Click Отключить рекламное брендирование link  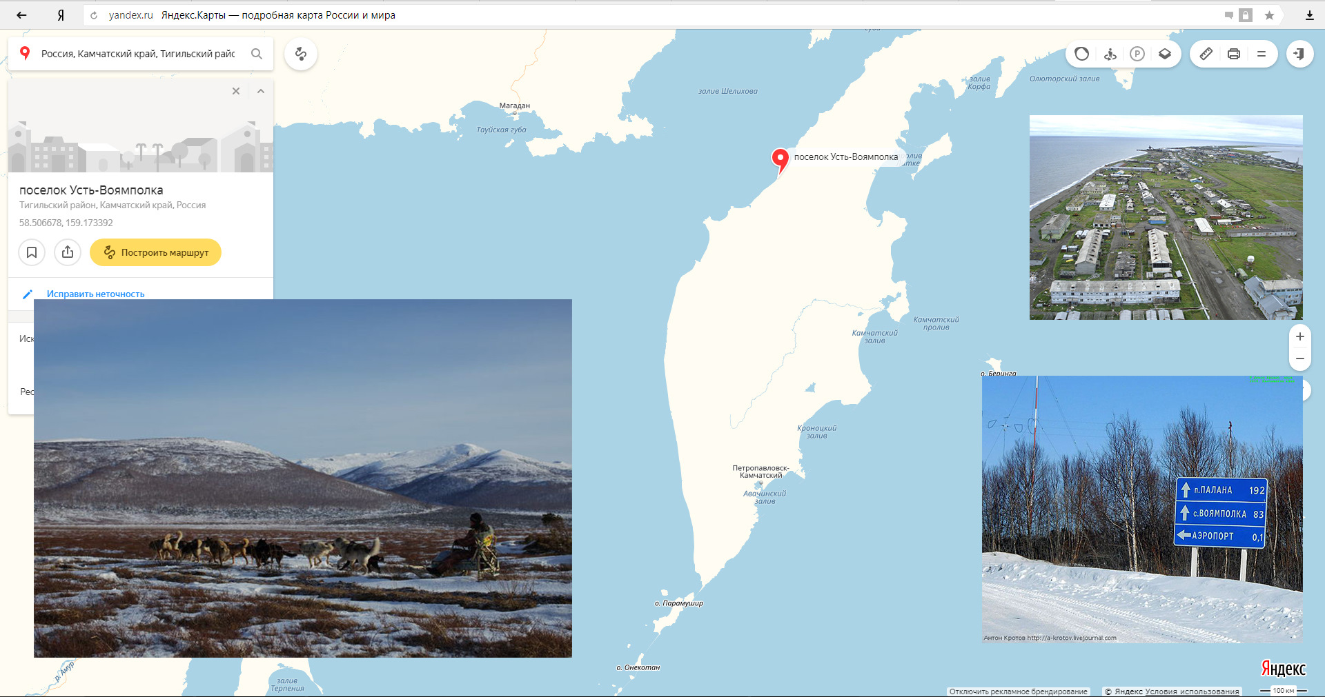click(x=1019, y=691)
